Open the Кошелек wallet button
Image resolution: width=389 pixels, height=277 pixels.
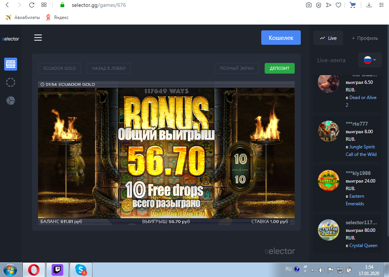click(281, 38)
